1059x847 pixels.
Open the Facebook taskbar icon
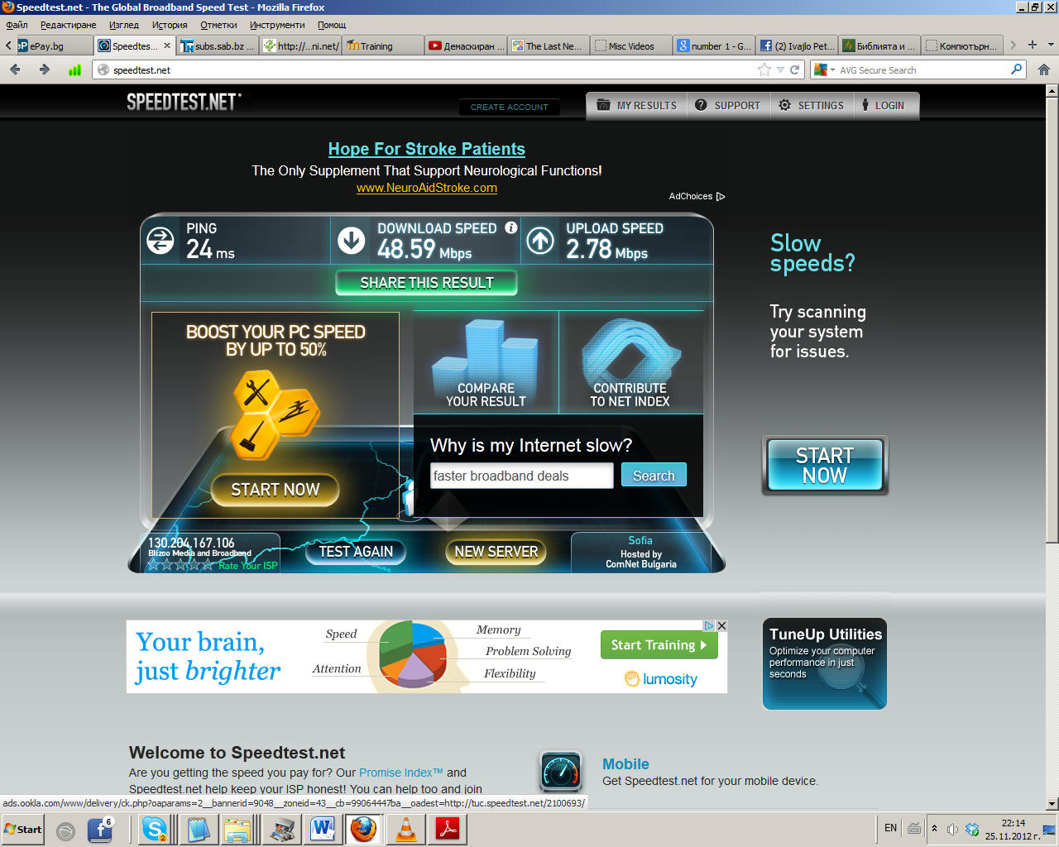100,829
